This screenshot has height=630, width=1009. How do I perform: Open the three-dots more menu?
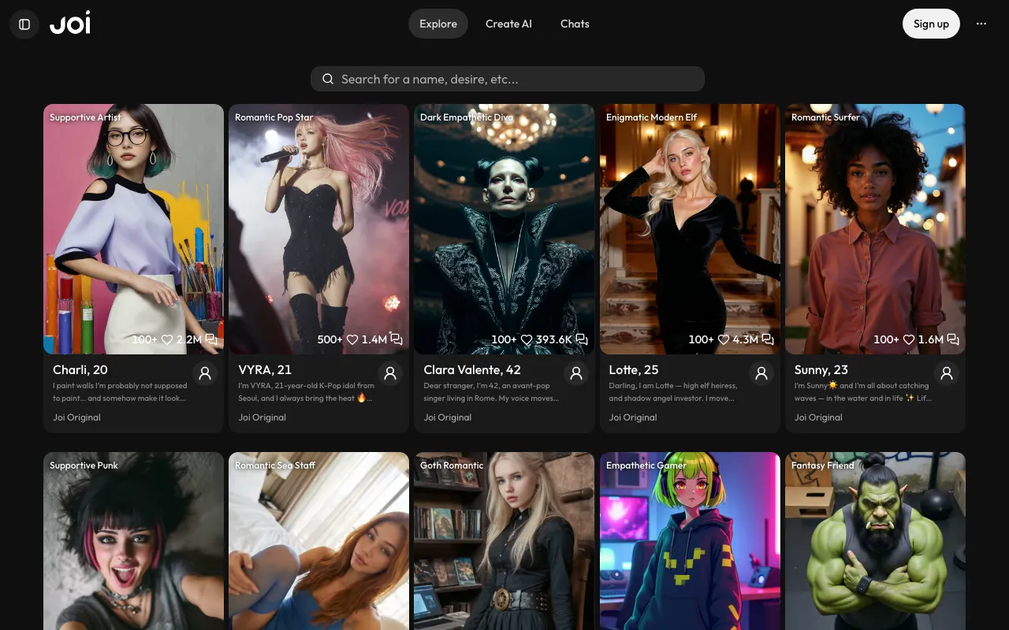[981, 24]
